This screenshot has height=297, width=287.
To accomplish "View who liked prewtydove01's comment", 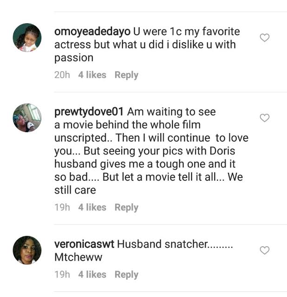I will pos(92,207).
